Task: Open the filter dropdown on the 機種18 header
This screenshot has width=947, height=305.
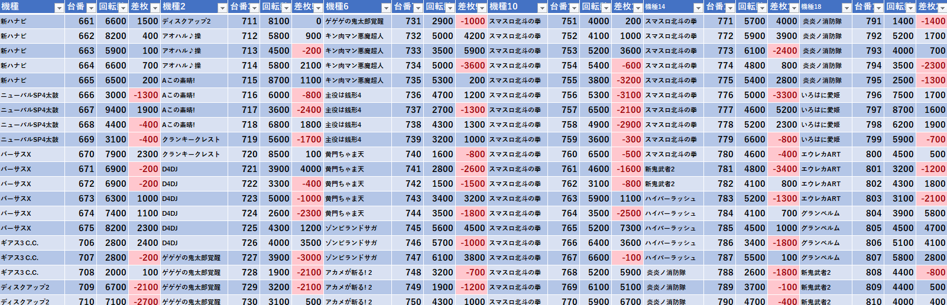Action: (x=847, y=8)
